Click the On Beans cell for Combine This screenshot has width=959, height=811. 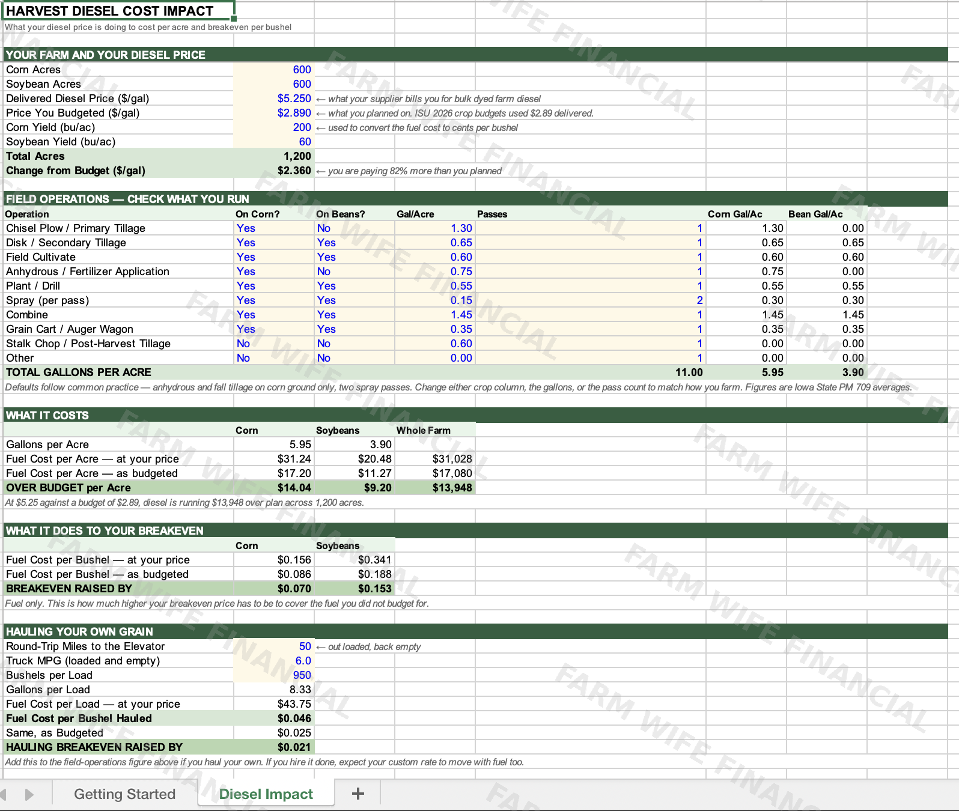[x=355, y=315]
